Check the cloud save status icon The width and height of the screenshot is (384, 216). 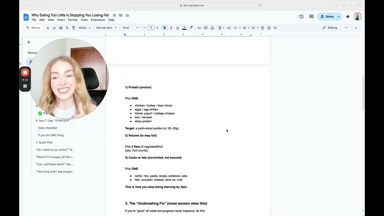[127, 15]
